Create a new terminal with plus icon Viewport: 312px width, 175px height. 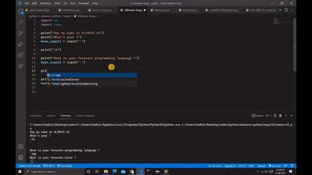click(267, 116)
